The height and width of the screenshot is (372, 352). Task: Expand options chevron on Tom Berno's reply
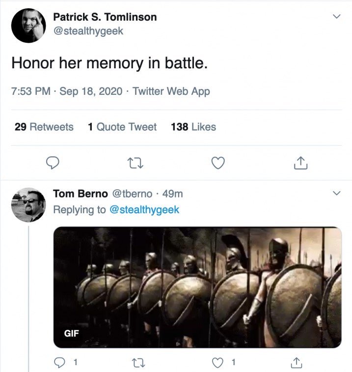click(x=337, y=193)
